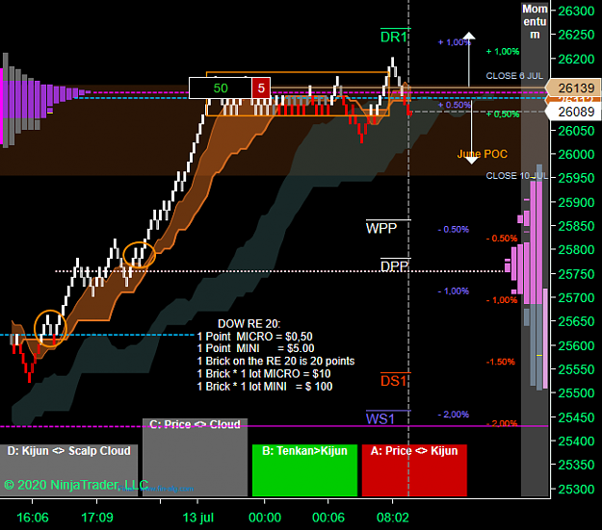Click the red A: Price <> Kijun box

click(414, 470)
